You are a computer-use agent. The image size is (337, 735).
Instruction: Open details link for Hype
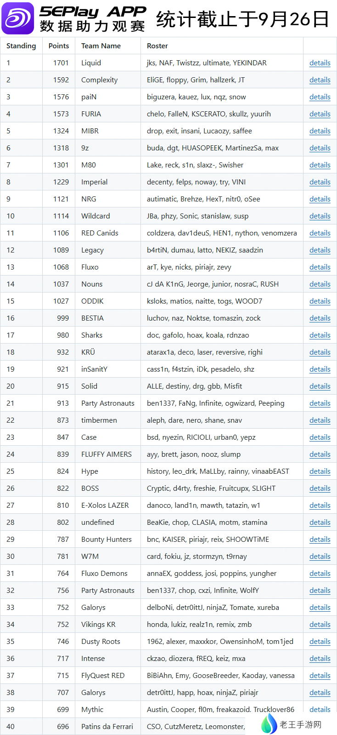coord(320,471)
